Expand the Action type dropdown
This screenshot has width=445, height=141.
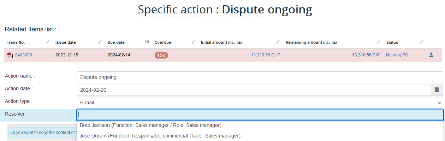point(260,103)
